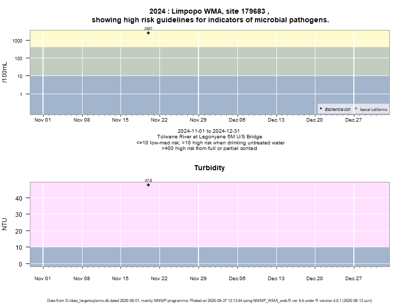Click the '/100mL' y-axis label
This screenshot has width=405, height=304.
(5, 72)
